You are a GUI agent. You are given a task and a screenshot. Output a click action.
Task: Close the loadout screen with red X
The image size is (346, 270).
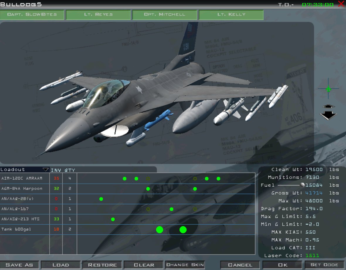(x=341, y=4)
